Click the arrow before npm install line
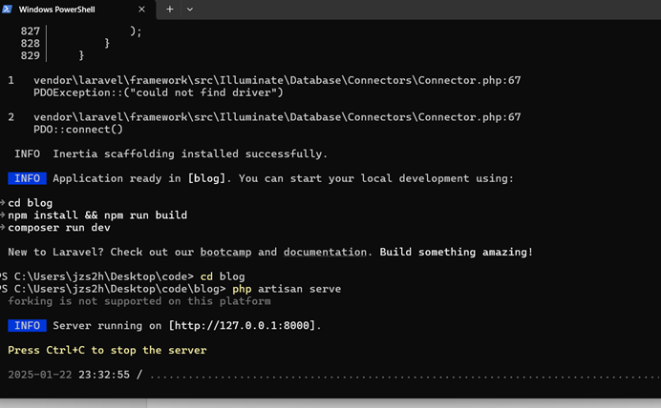 (3, 214)
